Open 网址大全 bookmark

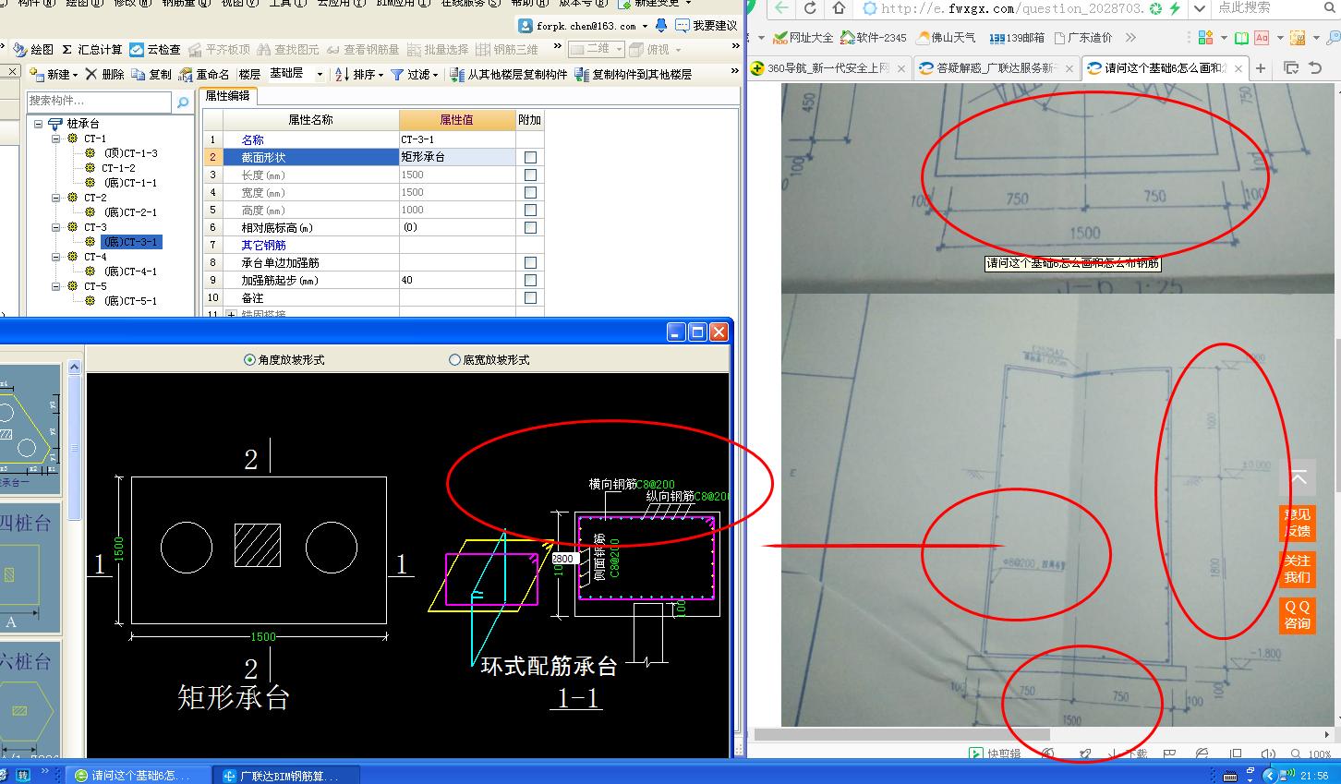pyautogui.click(x=803, y=38)
